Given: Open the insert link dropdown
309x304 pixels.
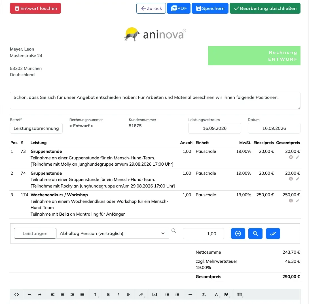Looking at the screenshot, I should (x=141, y=295).
